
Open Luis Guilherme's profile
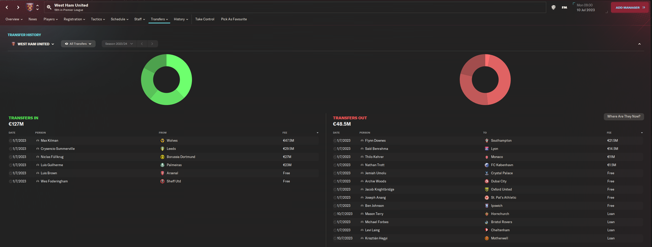(x=52, y=165)
